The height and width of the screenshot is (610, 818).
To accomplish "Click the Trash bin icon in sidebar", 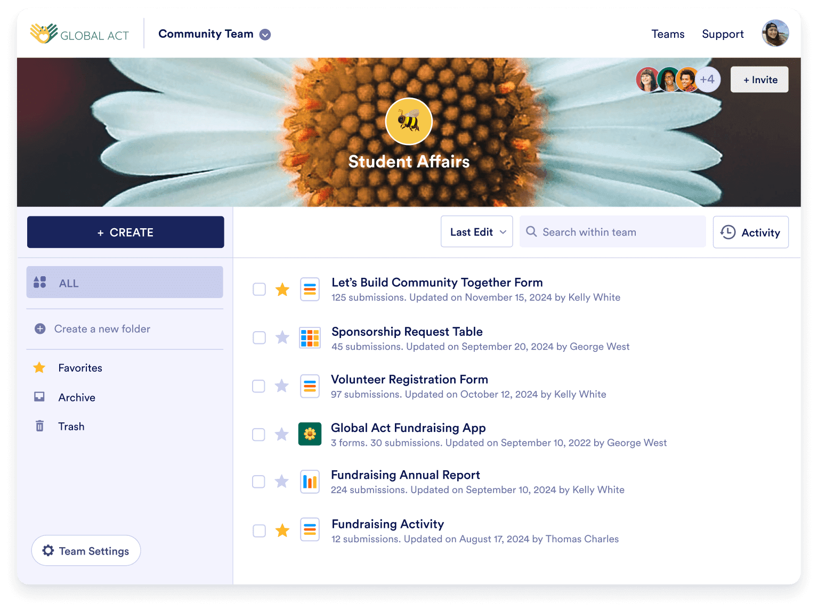I will [x=39, y=426].
